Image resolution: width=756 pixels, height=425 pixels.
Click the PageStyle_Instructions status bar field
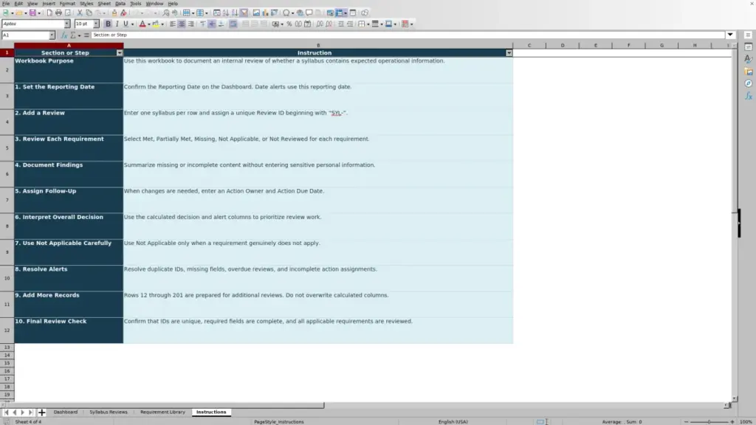click(x=278, y=421)
